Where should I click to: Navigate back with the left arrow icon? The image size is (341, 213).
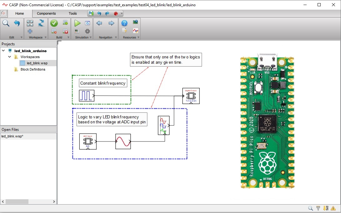point(99,23)
